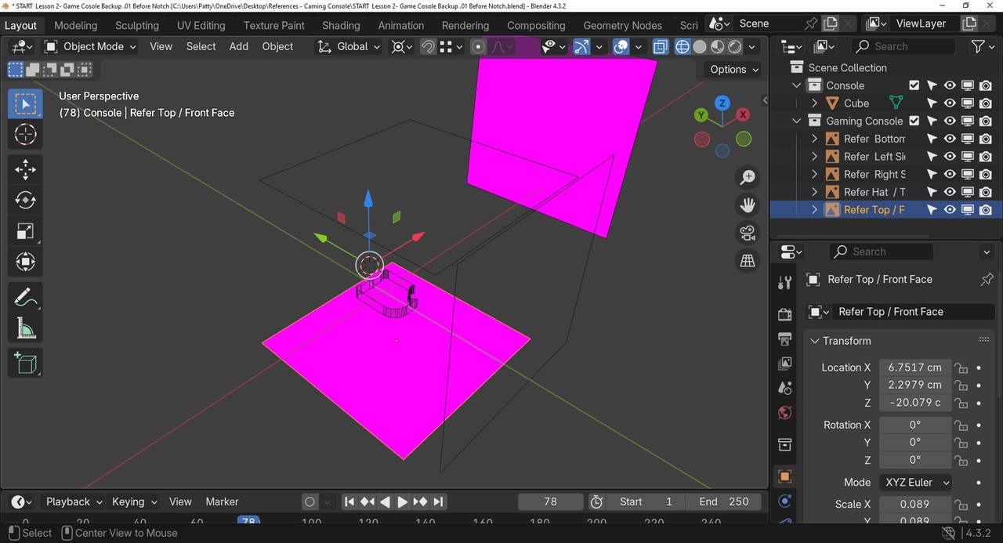
Task: Select the Cursor tool
Action: click(25, 135)
